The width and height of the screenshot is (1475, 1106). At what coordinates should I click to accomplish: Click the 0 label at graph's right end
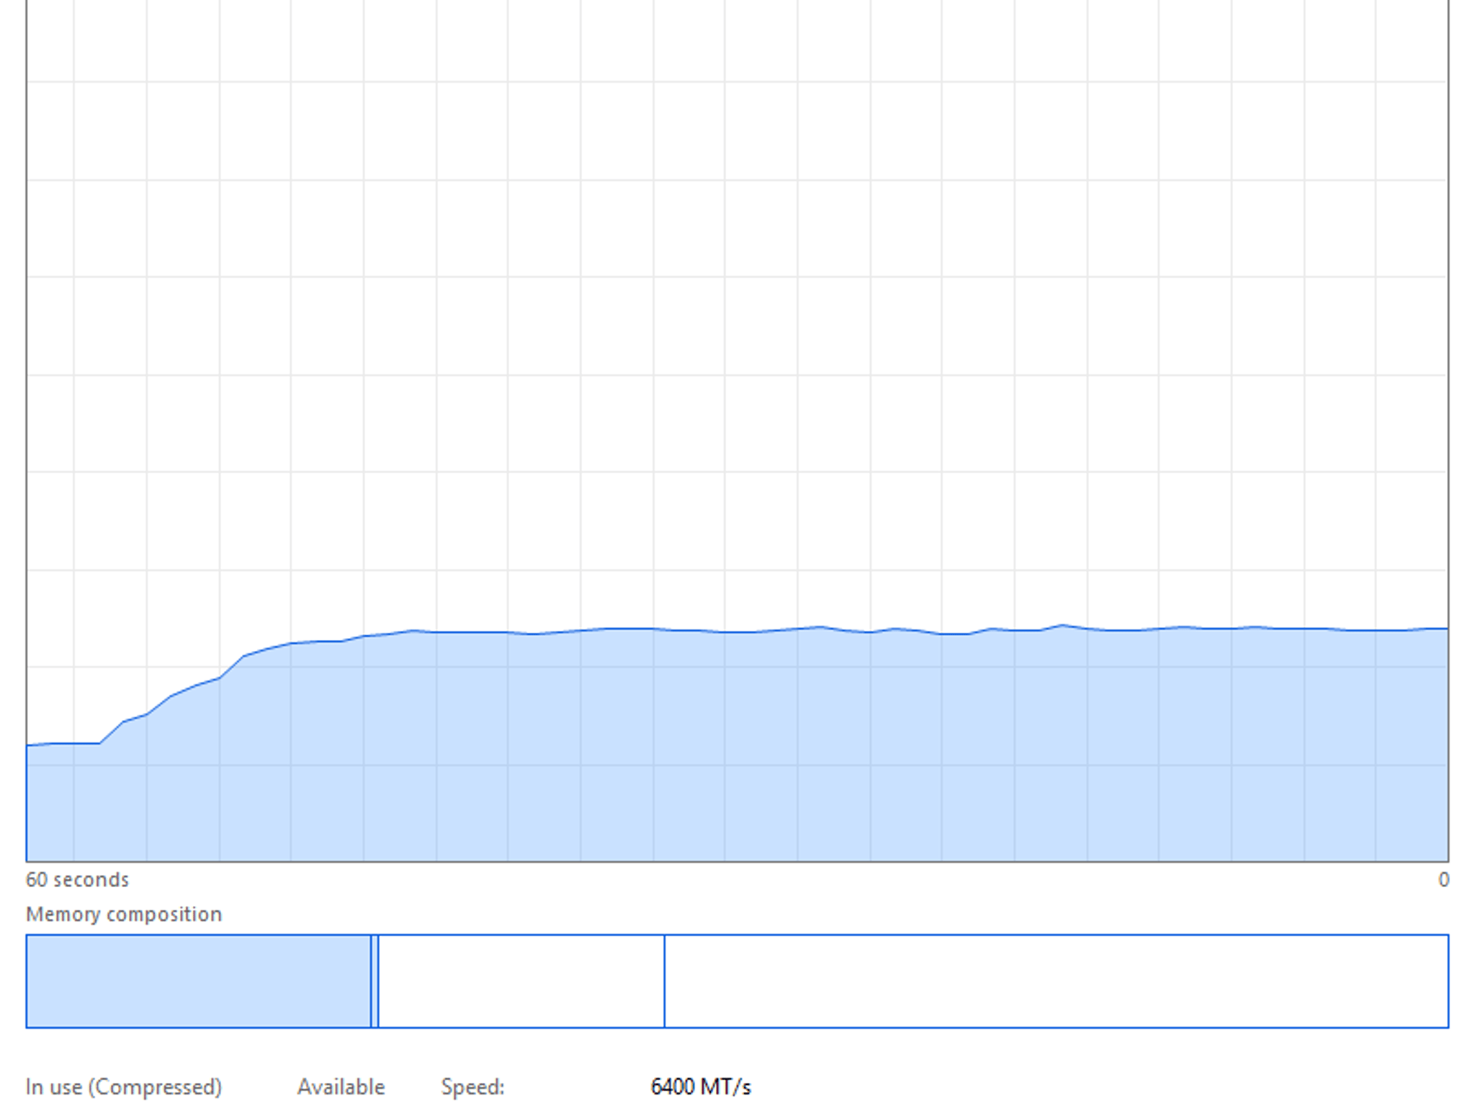tap(1443, 879)
